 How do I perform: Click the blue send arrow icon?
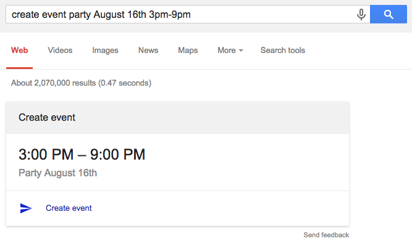26,208
